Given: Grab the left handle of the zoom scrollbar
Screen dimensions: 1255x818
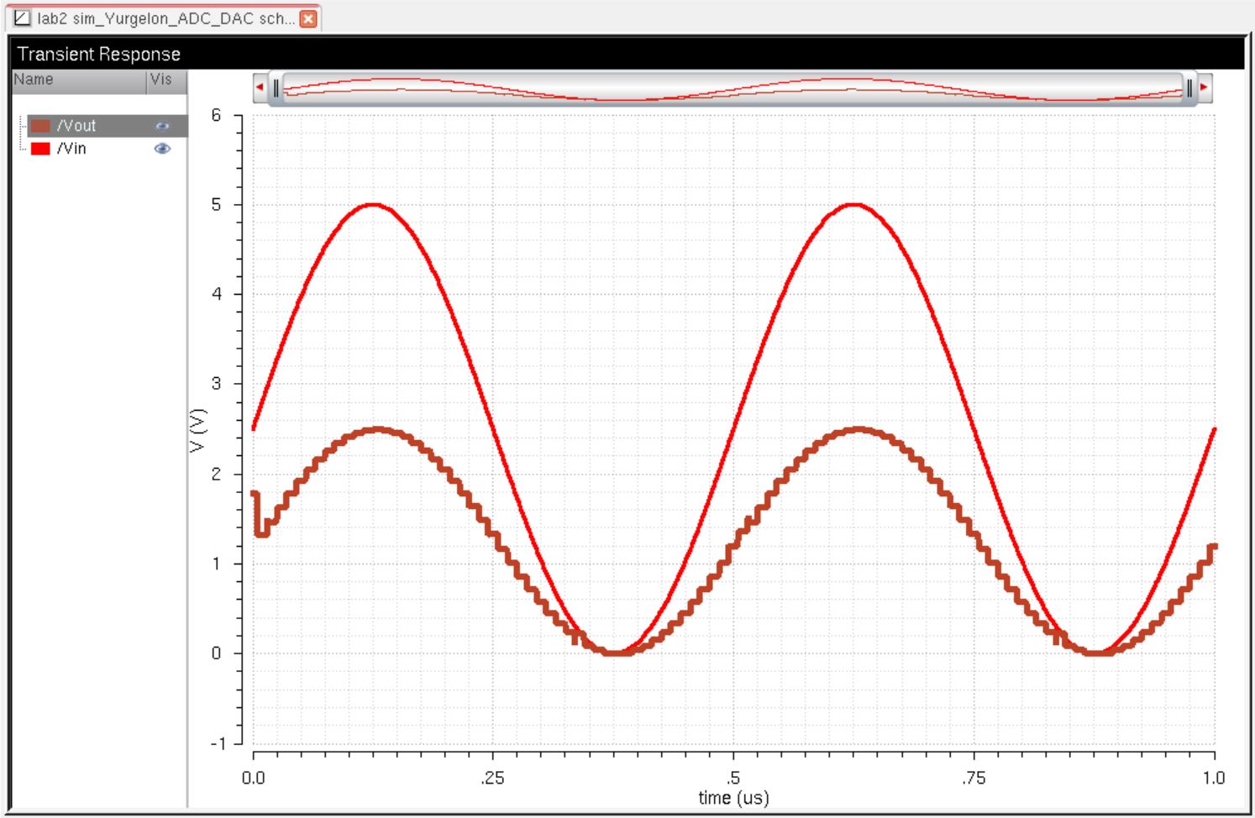Looking at the screenshot, I should 276,87.
